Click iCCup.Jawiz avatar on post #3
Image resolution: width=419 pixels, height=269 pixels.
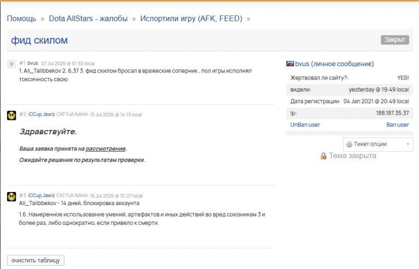[11, 196]
